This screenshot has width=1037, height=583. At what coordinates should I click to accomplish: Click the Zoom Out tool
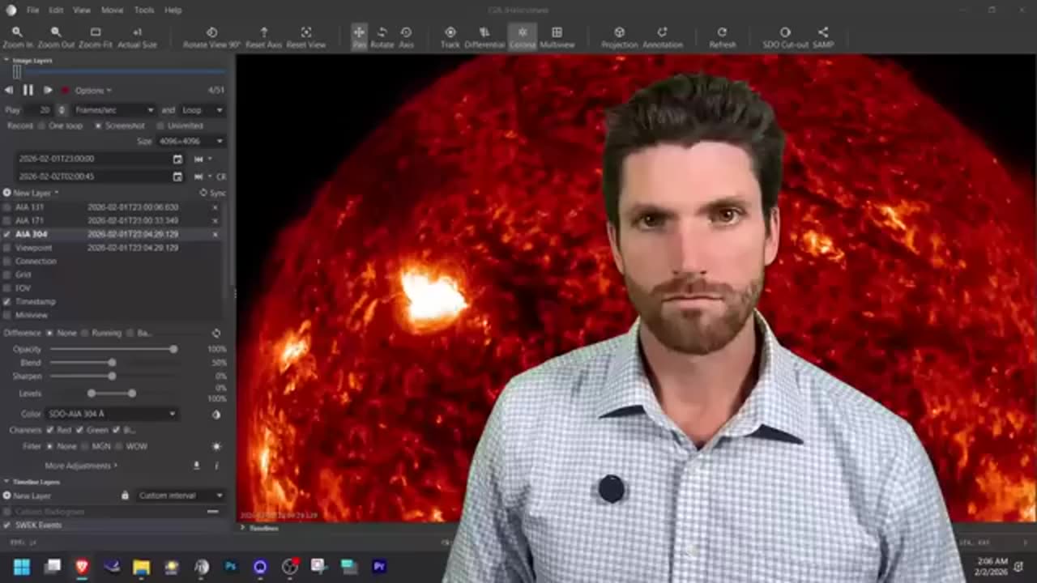(55, 37)
